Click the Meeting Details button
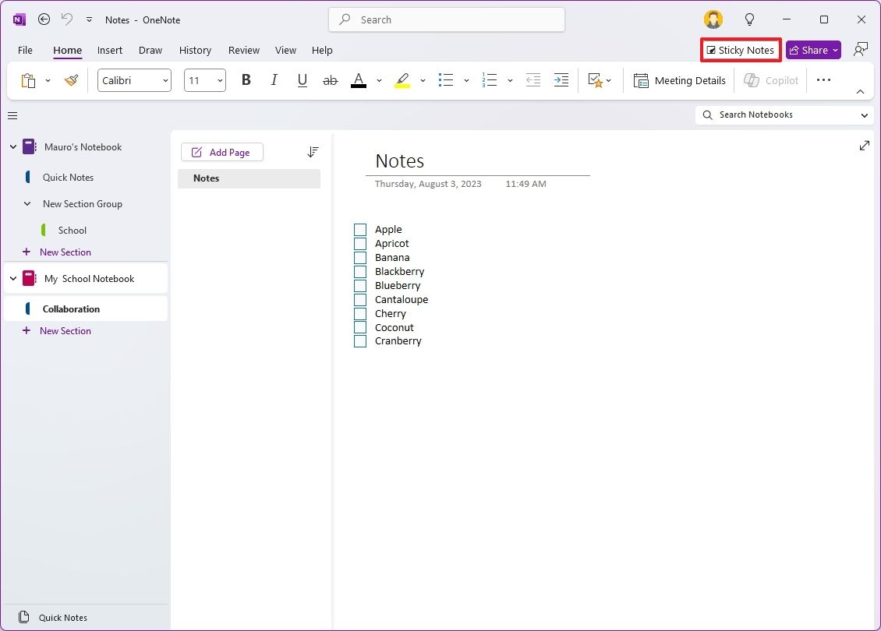This screenshot has width=881, height=631. point(679,79)
